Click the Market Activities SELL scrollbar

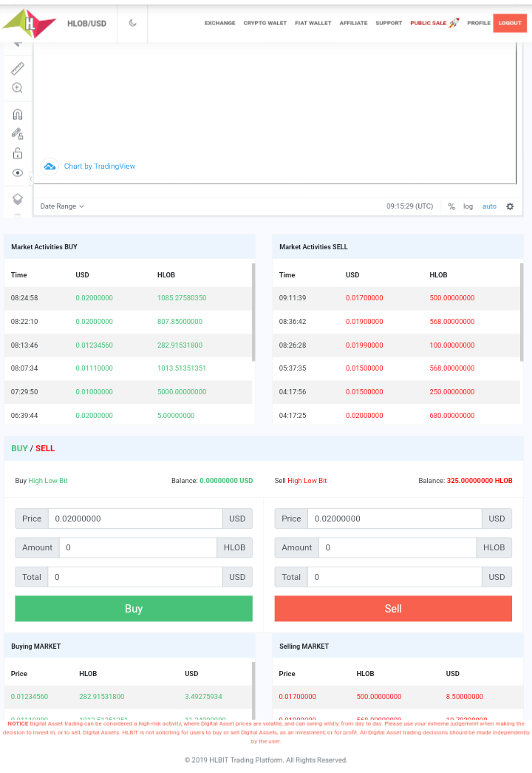click(x=522, y=312)
